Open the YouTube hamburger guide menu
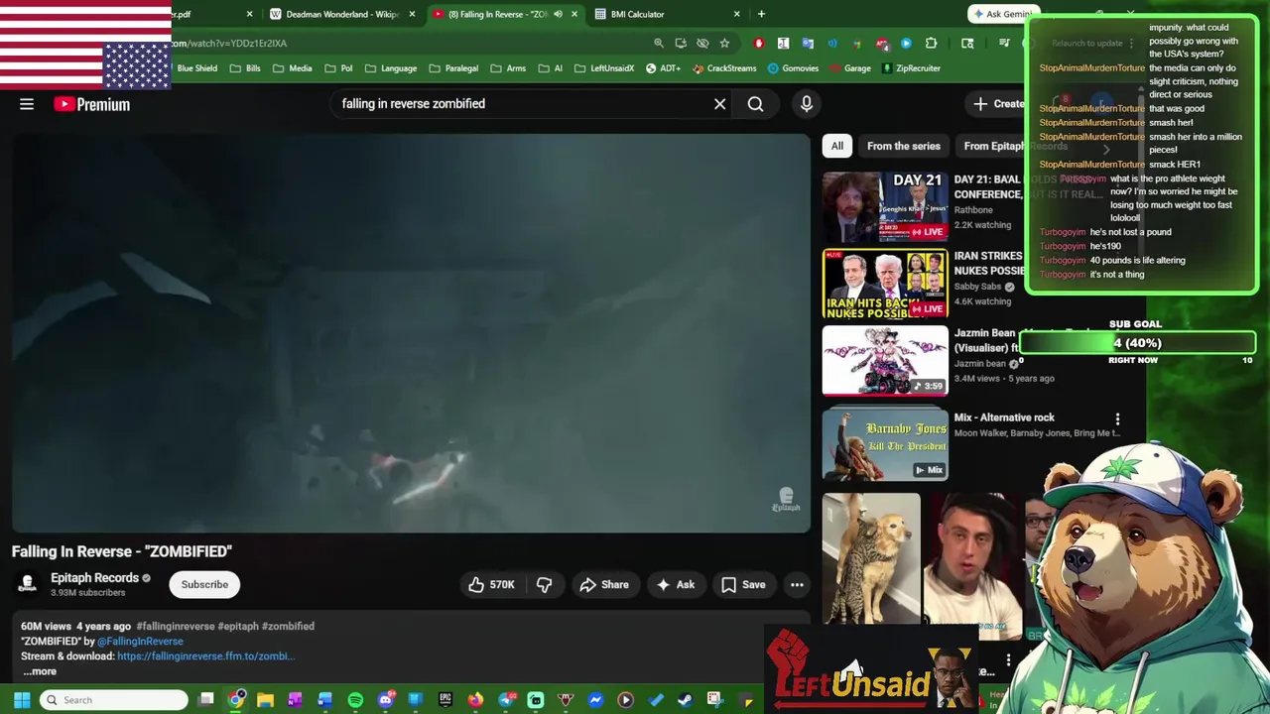Viewport: 1270px width, 714px height. (27, 104)
